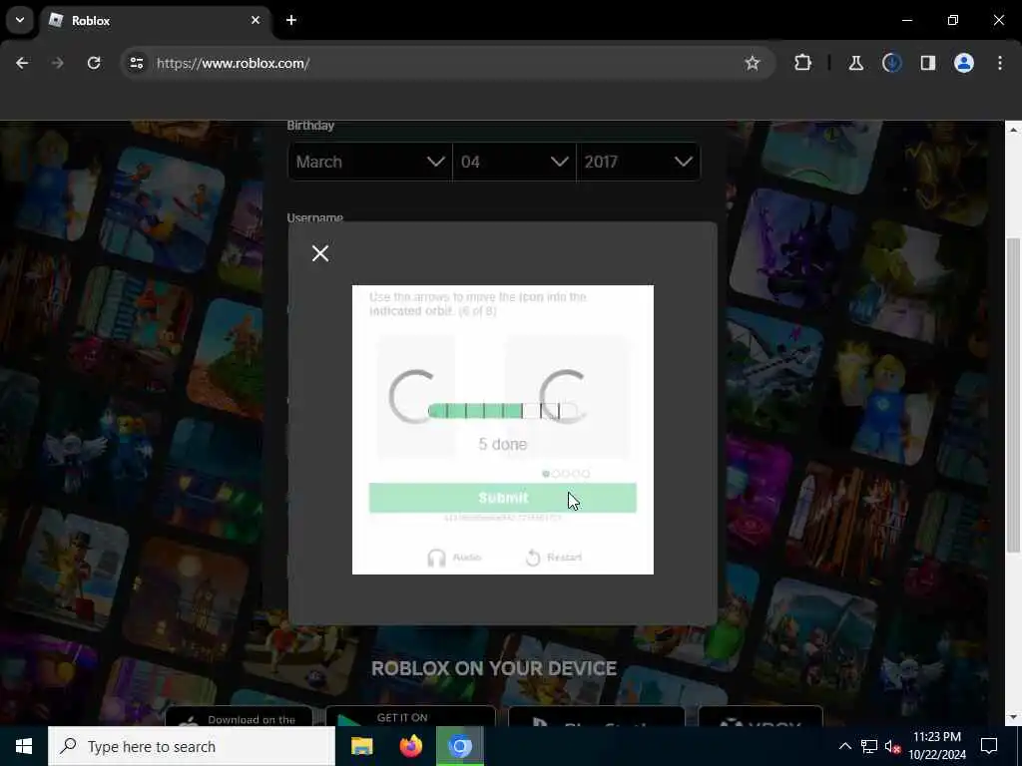Viewport: 1022px width, 766px height.
Task: Click the blue download extension icon
Action: click(x=891, y=63)
